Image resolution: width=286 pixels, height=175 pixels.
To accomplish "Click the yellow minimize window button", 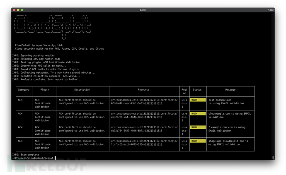I will (18, 10).
